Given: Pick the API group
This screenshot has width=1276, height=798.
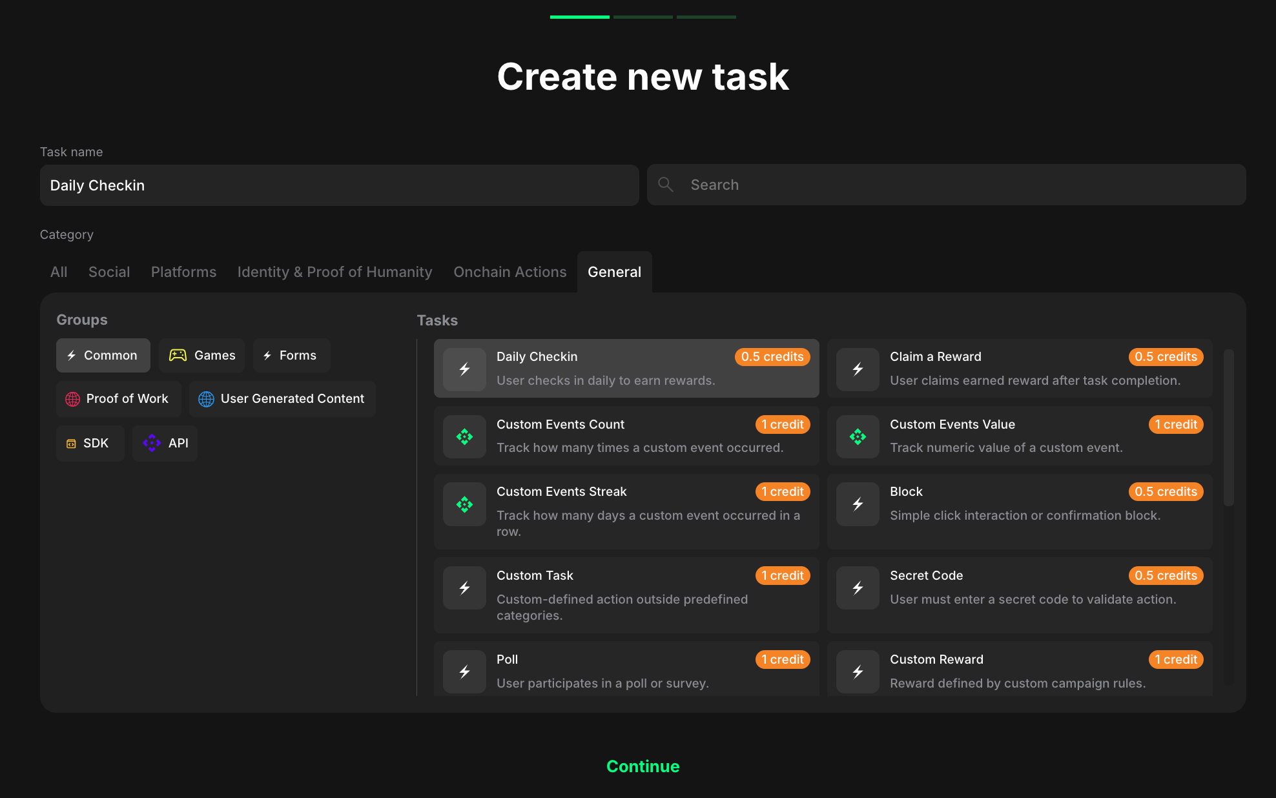Looking at the screenshot, I should pos(165,444).
